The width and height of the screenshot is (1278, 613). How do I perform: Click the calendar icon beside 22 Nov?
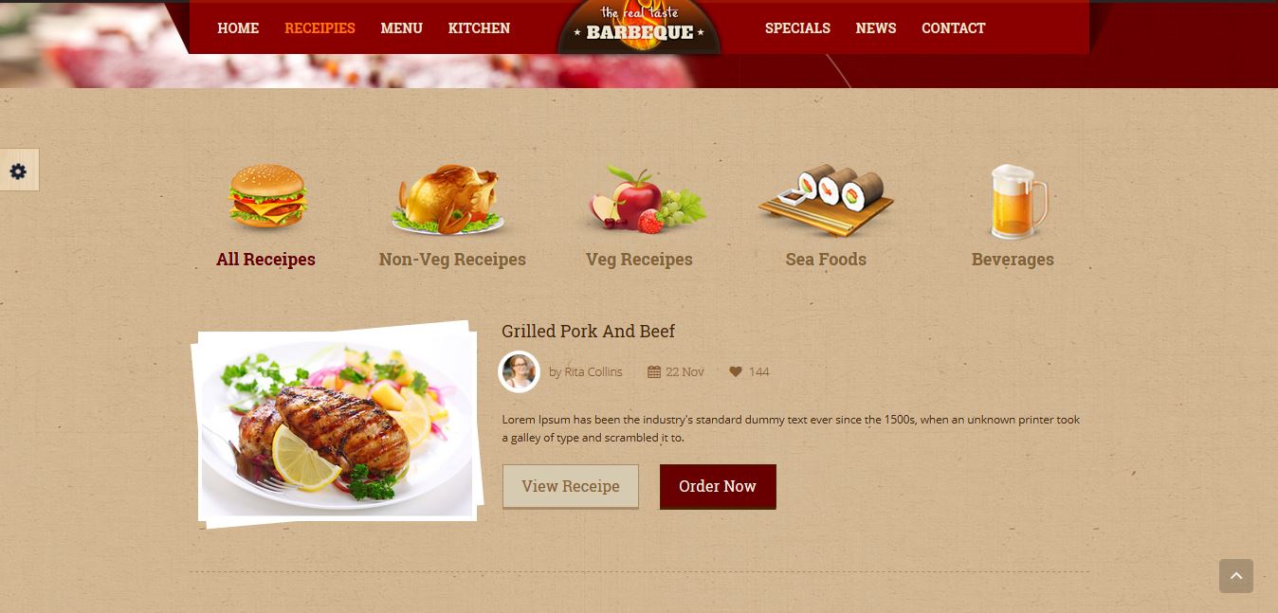[654, 372]
